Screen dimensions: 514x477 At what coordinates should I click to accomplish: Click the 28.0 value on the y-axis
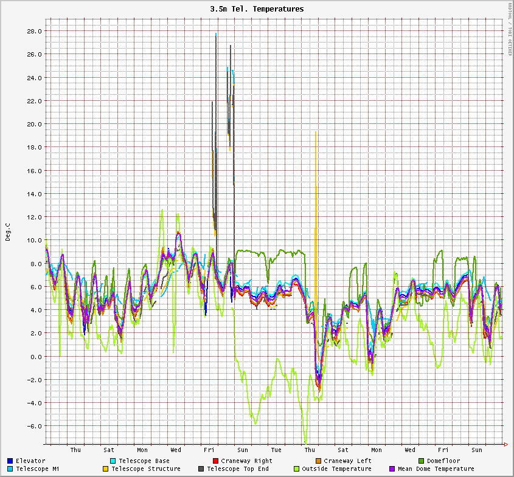(x=34, y=31)
